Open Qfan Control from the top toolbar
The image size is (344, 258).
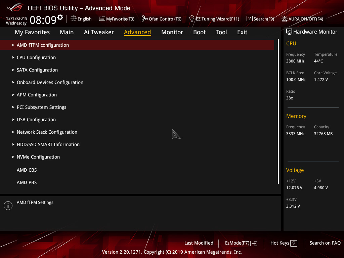pyautogui.click(x=162, y=19)
